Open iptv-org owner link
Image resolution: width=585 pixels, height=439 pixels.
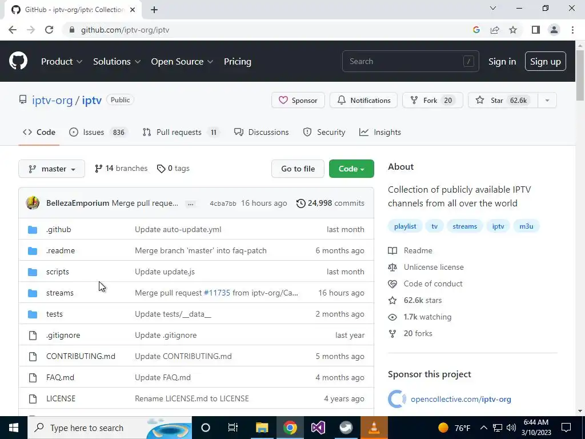(x=52, y=100)
